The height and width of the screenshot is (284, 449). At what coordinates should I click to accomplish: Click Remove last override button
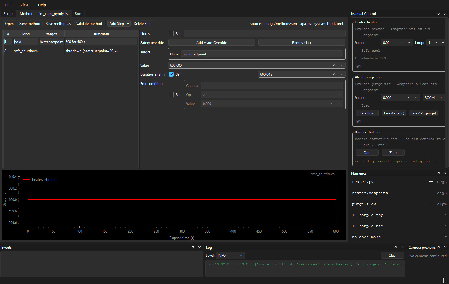(302, 43)
